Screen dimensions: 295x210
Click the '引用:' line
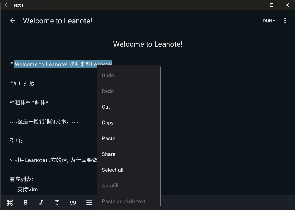pyautogui.click(x=16, y=141)
